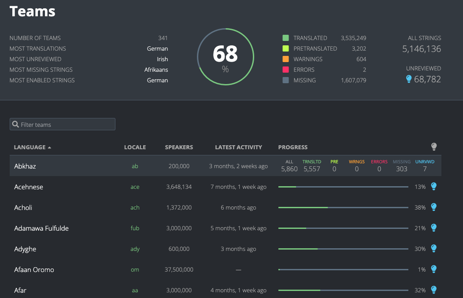
Task: Click the Afaan Oromo row lightbulb icon
Action: coord(433,269)
